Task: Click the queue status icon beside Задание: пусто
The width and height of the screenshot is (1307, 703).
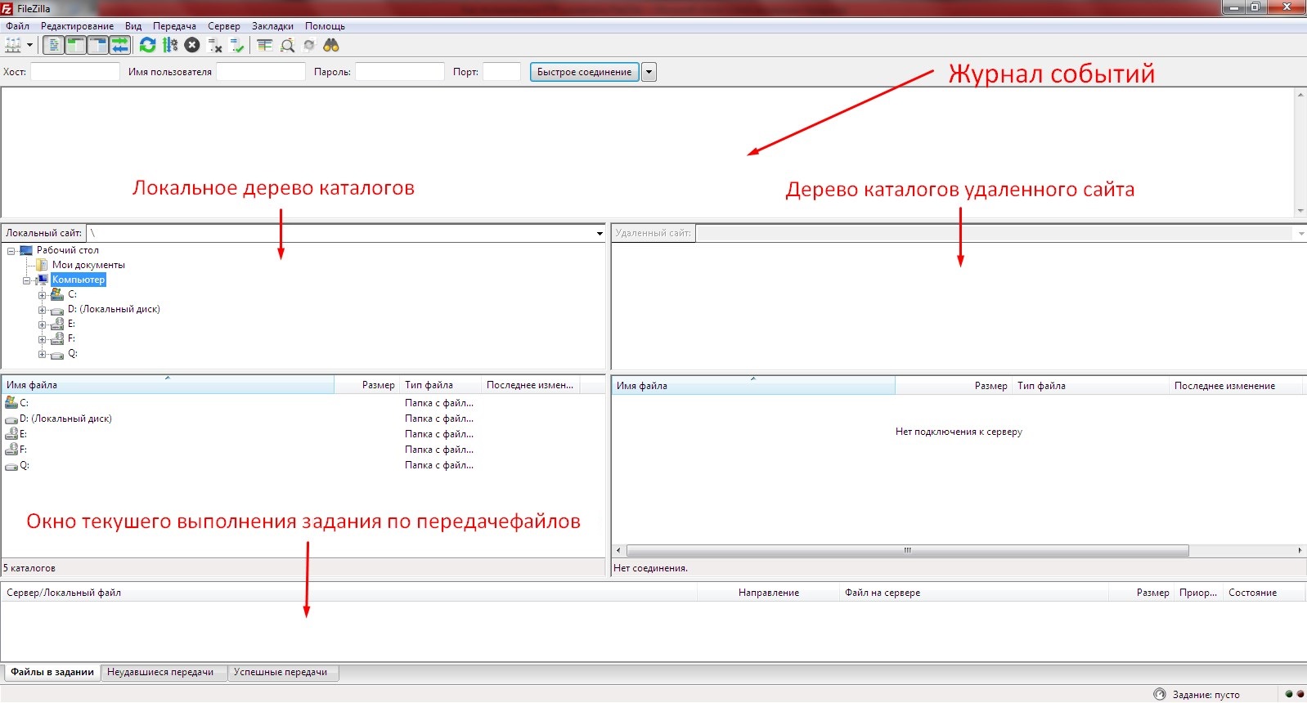Action: pos(1160,694)
